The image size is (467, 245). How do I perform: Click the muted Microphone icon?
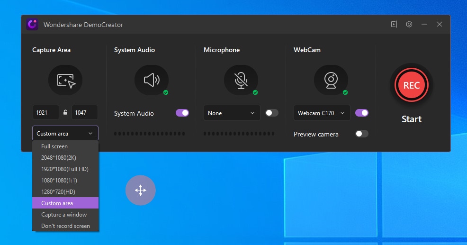pos(241,80)
